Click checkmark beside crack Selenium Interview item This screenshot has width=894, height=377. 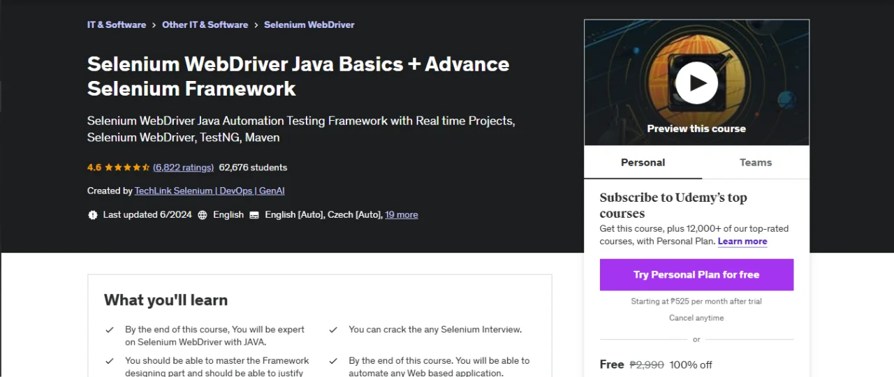coord(333,330)
